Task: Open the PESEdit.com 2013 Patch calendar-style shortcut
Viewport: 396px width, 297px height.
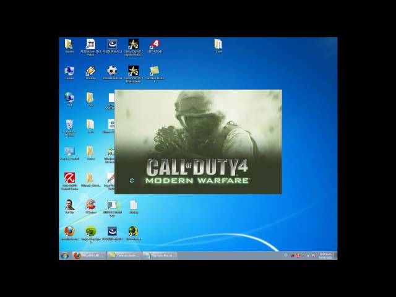Action: (91, 47)
